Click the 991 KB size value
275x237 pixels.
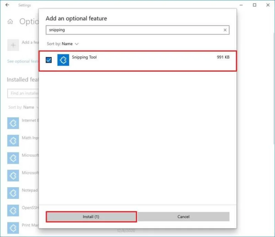223,57
